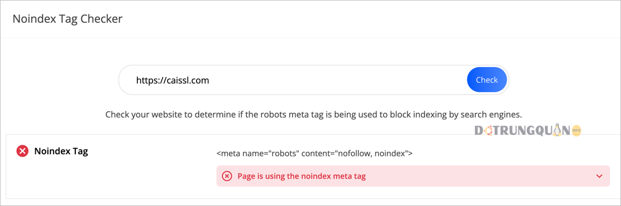This screenshot has height=206, width=621.
Task: Click the robots meta tag description text
Action: 314,115
